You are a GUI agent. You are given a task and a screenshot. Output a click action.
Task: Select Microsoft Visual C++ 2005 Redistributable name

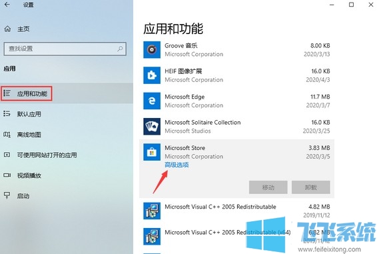(x=220, y=207)
